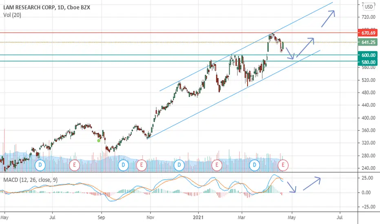Screen dimensions: 380x224
Task: Click the 720.00 price axis value
Action: tap(369, 17)
